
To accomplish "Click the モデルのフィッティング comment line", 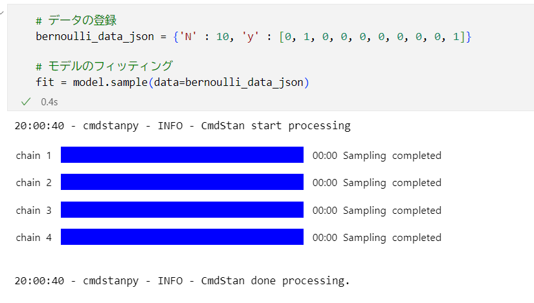I will (104, 66).
